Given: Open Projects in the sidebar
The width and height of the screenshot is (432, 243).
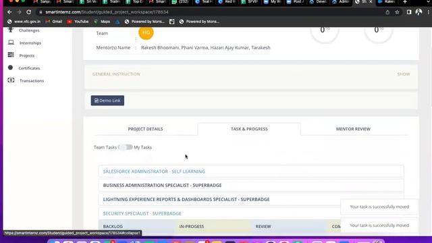Looking at the screenshot, I should (27, 55).
